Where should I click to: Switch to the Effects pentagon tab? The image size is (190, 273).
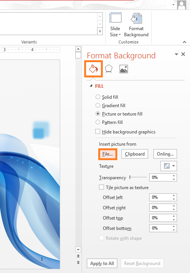(109, 69)
